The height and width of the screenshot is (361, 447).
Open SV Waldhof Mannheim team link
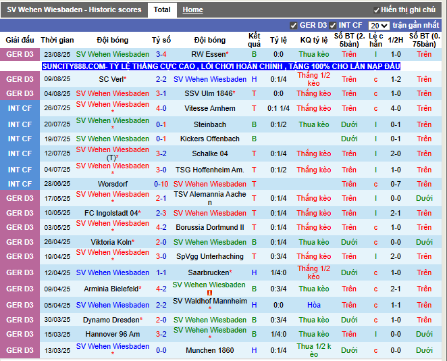click(x=210, y=301)
